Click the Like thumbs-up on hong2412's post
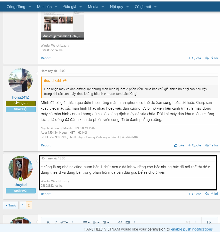220x232 pixels. click(x=179, y=145)
